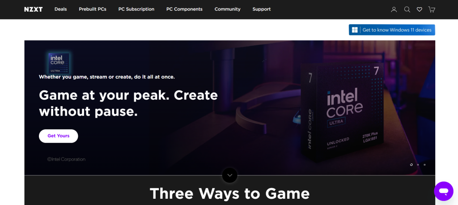Select the first carousel slide dot
Viewport: 458px width, 205px height.
[x=411, y=165]
